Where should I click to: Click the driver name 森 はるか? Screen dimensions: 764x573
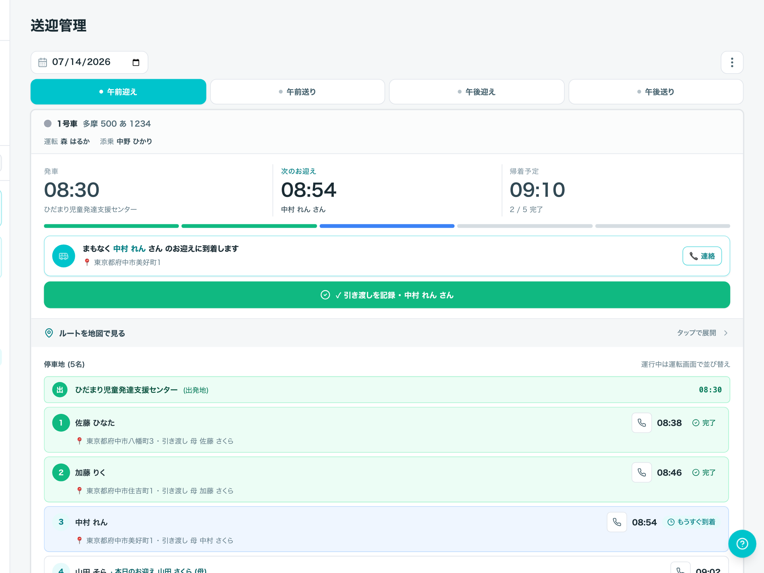click(x=75, y=141)
